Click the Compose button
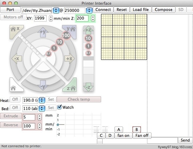Viewport: 193px width, 149px height. (163, 10)
